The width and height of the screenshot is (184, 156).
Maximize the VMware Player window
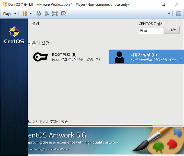(163, 4)
